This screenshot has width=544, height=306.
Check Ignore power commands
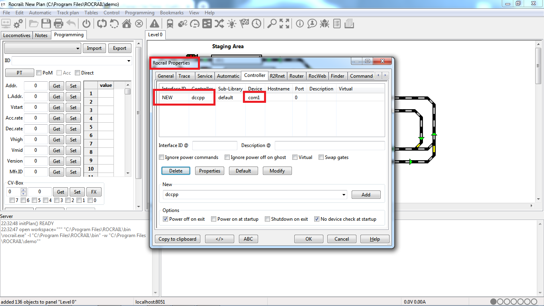(161, 157)
